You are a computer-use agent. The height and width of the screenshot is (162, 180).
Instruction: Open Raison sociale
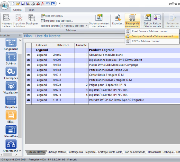click(157, 21)
